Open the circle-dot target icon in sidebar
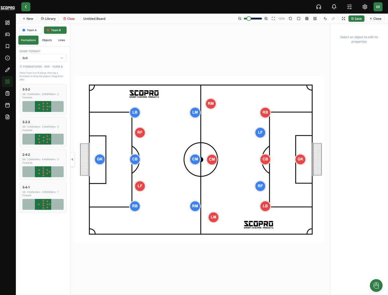 pos(7,58)
